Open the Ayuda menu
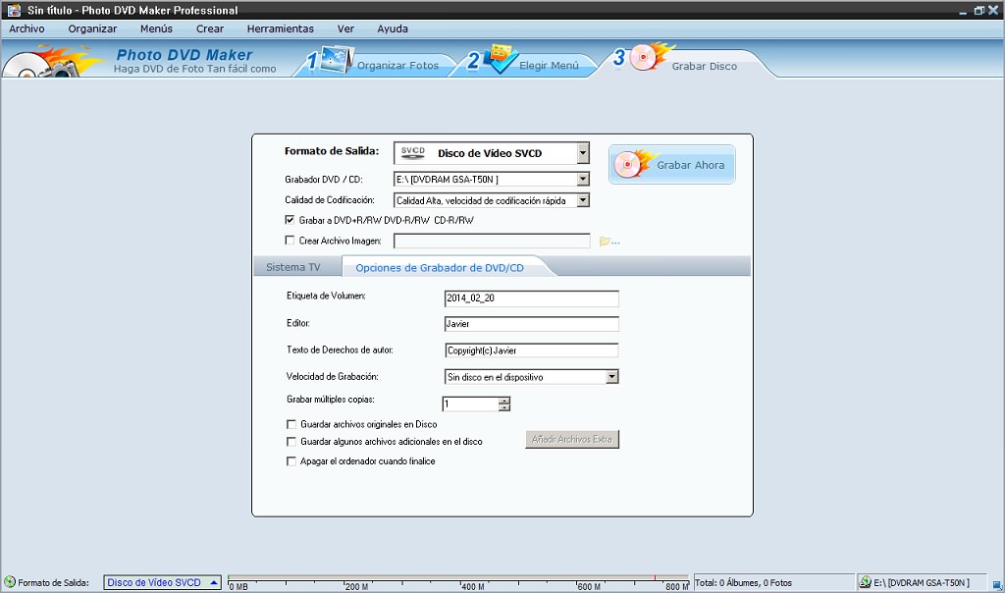The height and width of the screenshot is (593, 1005). (393, 28)
